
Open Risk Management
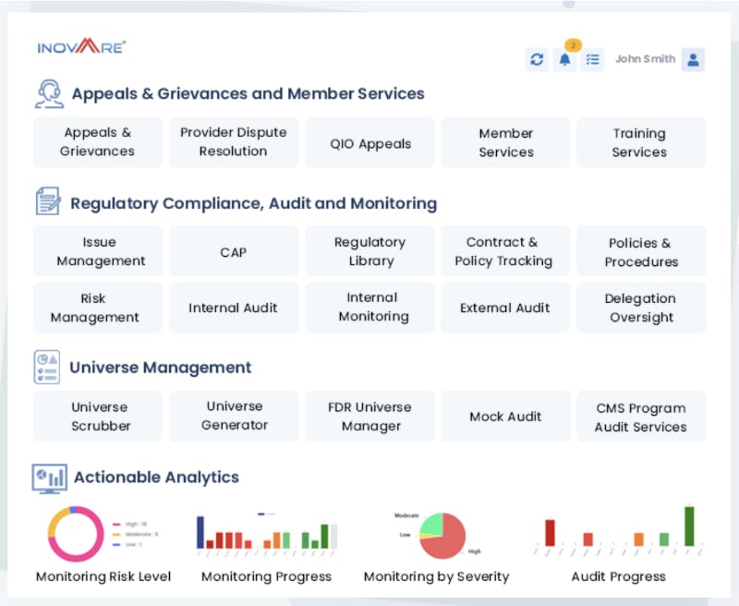click(97, 308)
